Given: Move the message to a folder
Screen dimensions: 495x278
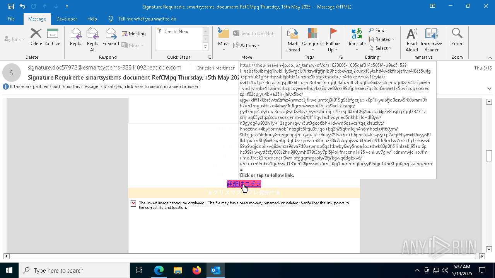Looking at the screenshot, I should [224, 40].
